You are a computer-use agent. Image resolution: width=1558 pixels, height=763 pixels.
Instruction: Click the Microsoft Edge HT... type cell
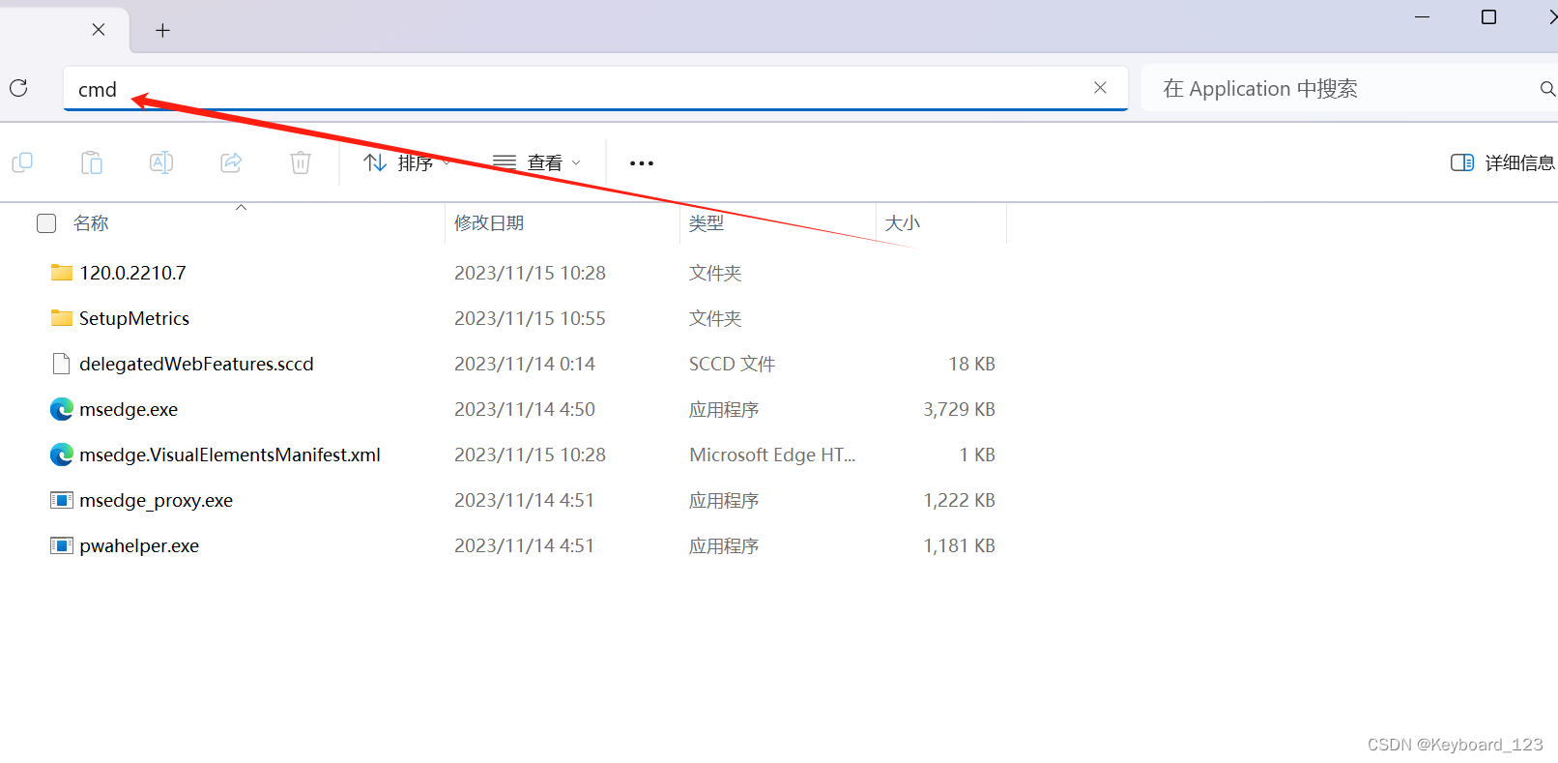772,455
